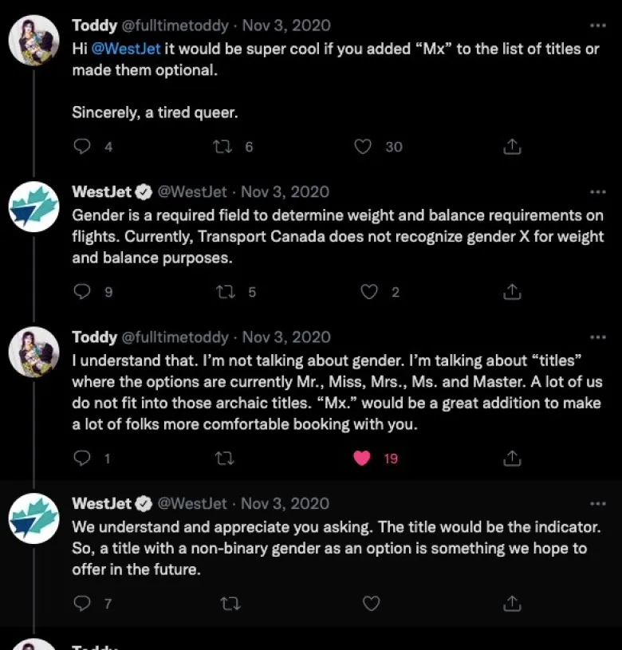Open the Nov 3, 2020 timestamp on Toddy's first tweet

286,26
